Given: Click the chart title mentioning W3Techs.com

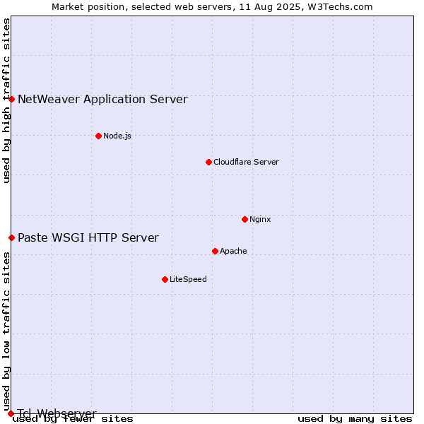Looking at the screenshot, I should click(212, 7).
